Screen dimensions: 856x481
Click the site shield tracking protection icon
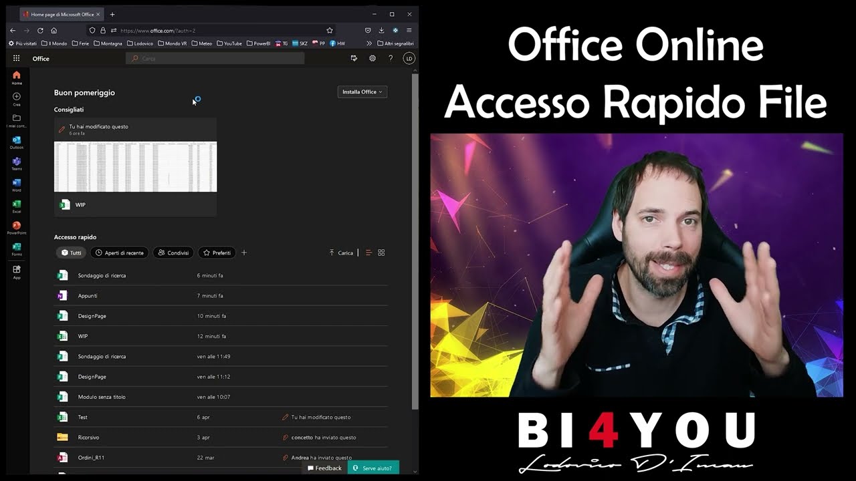[x=92, y=30]
